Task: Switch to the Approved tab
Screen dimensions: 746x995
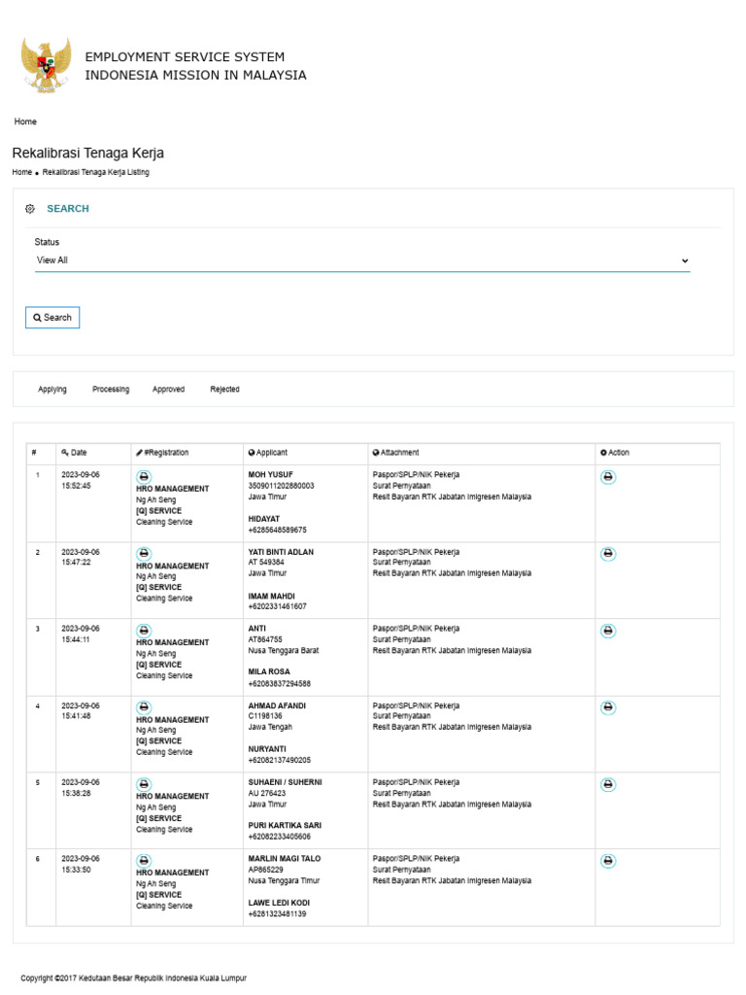Action: pyautogui.click(x=168, y=389)
